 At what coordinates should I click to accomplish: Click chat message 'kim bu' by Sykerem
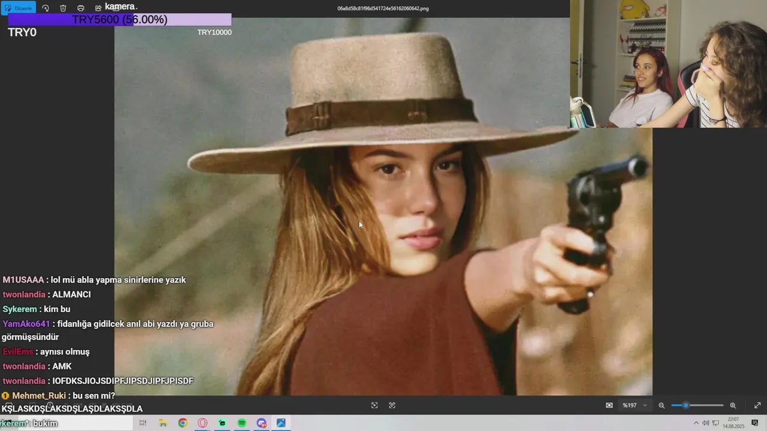click(x=57, y=309)
